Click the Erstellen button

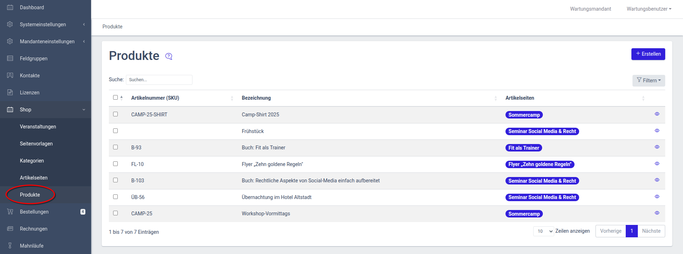coord(648,54)
